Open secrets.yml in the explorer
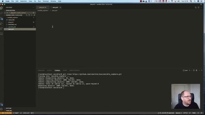 pos(20,27)
